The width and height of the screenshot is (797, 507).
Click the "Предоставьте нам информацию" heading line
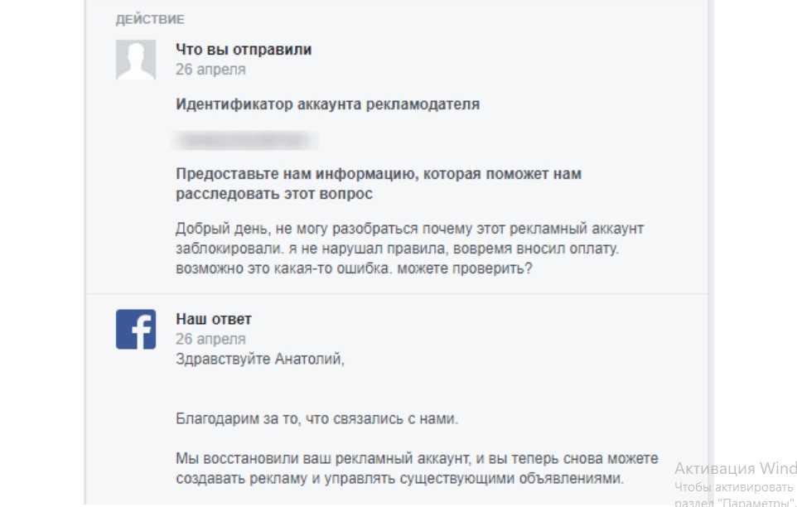click(x=379, y=174)
